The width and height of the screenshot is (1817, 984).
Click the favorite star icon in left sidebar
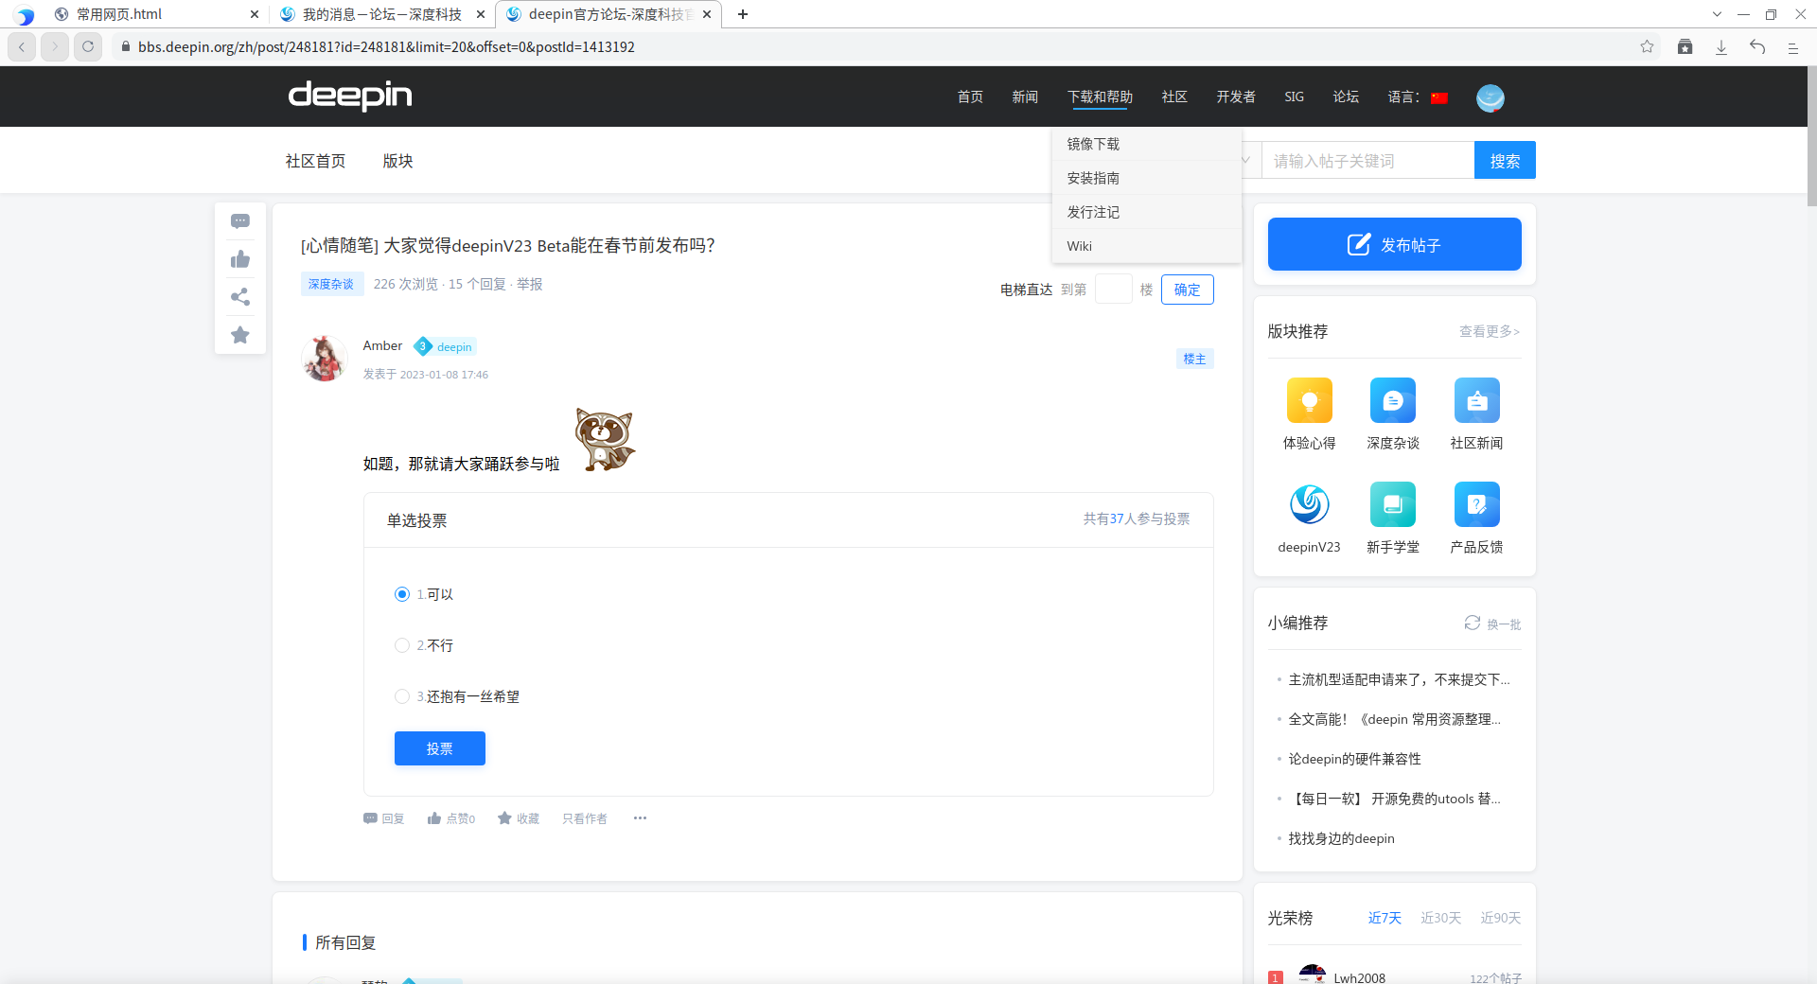240,335
